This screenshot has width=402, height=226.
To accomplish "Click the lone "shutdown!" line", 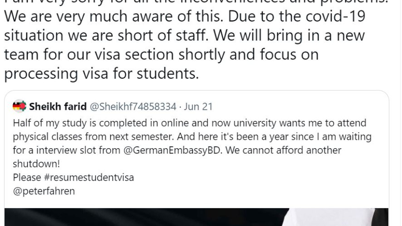I will coord(33,164).
